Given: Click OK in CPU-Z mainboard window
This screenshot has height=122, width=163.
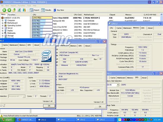Looking at the screenshot, I should pos(100,107).
